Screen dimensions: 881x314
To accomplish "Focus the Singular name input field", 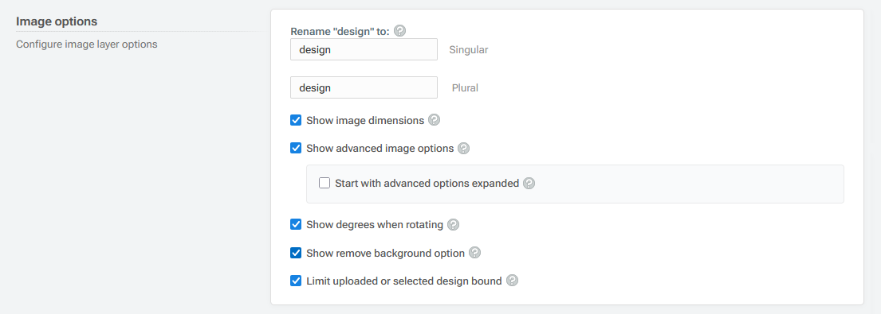I will [364, 49].
